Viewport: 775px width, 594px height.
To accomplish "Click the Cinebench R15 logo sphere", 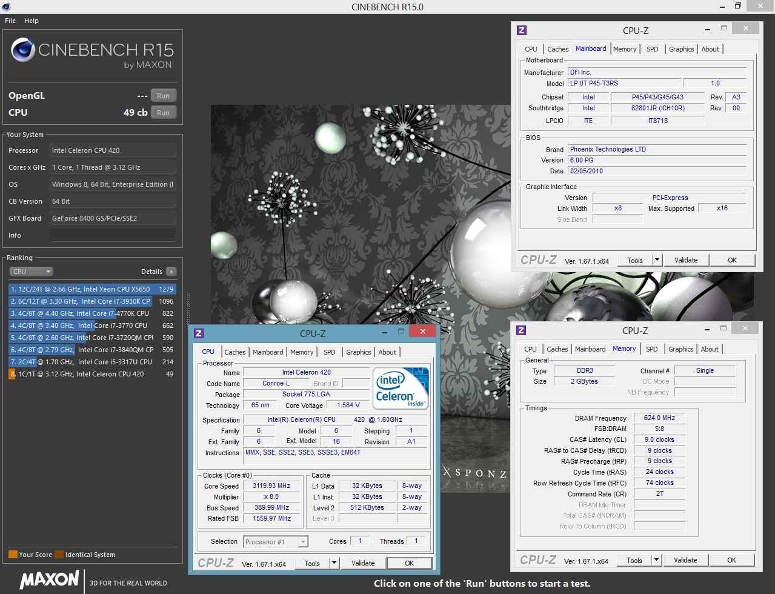I will coord(22,50).
